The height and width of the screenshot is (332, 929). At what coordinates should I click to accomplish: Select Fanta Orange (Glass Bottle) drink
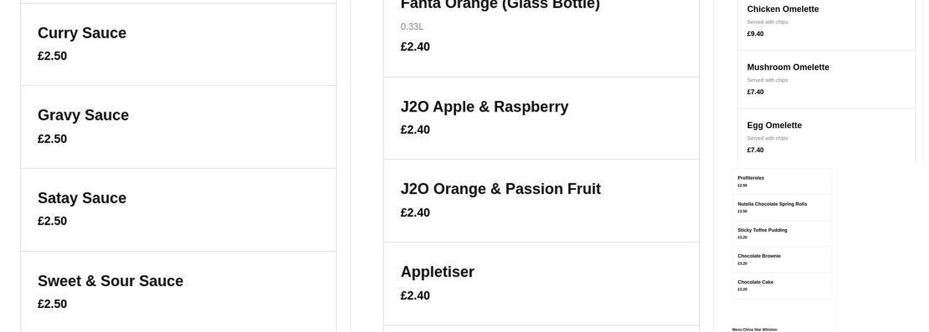tap(500, 5)
